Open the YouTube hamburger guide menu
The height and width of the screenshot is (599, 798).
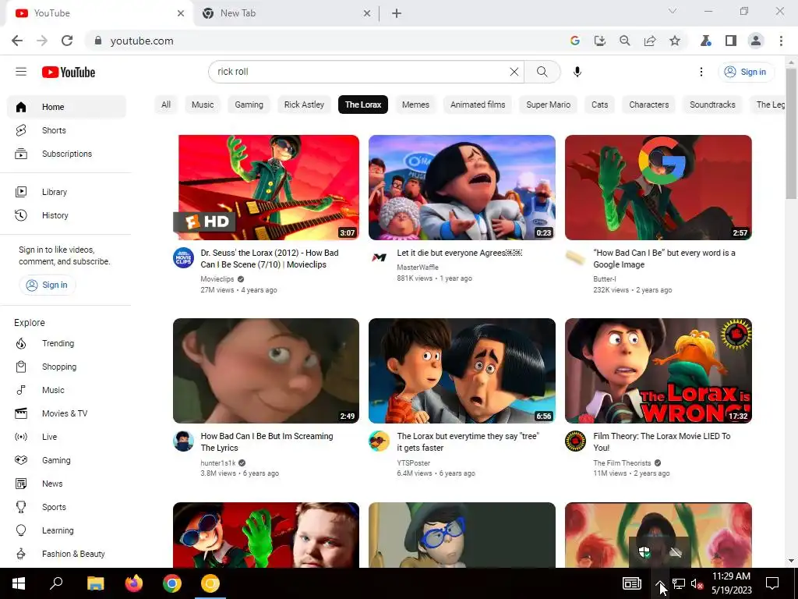21,72
